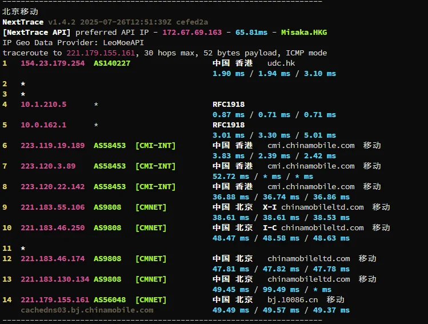Click hop 13 IP 221.183.130.134
Image resolution: width=428 pixels, height=324 pixels.
(55, 279)
